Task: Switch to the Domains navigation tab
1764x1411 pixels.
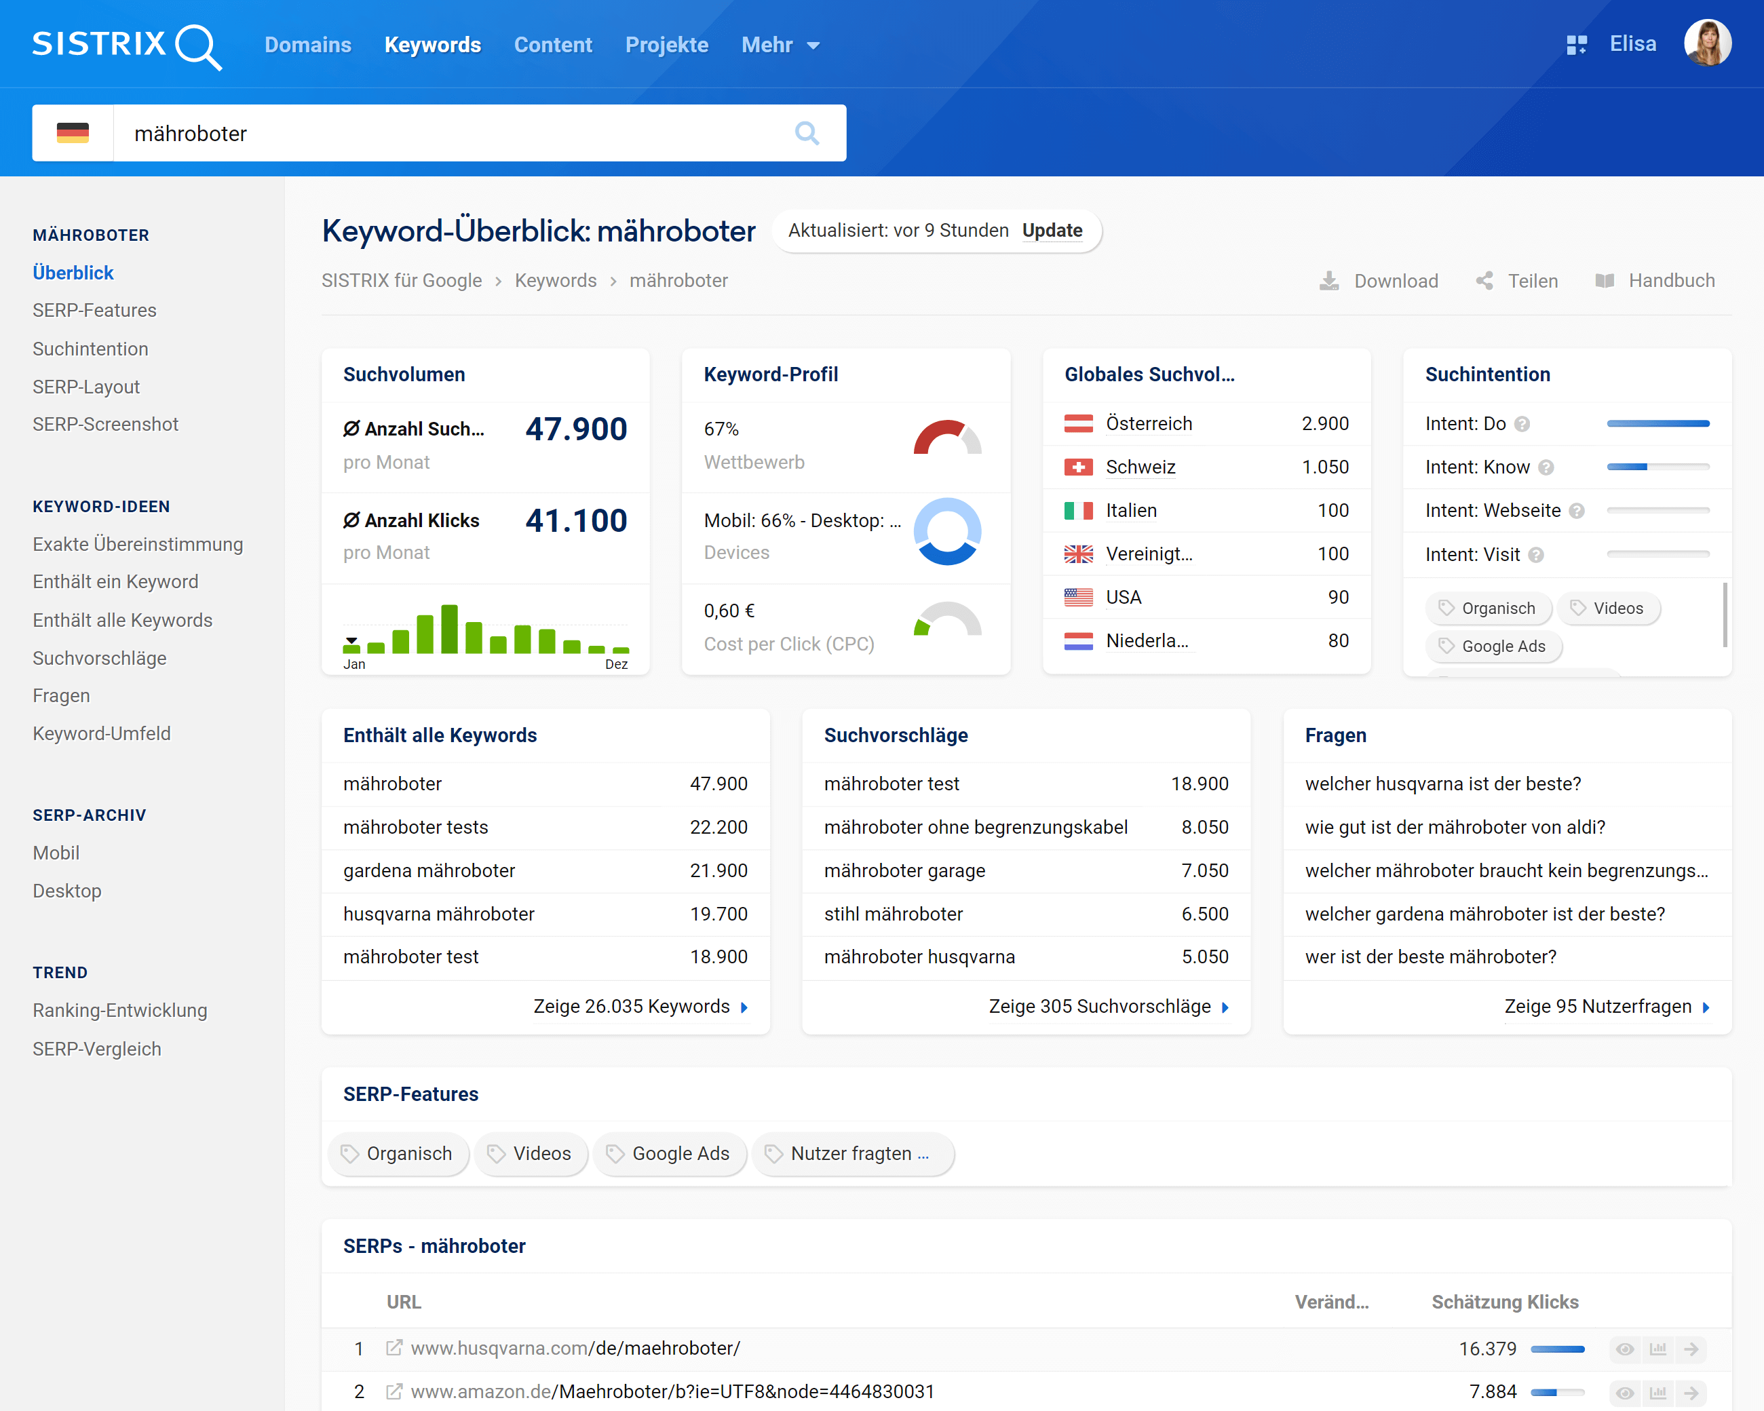Action: coord(307,45)
